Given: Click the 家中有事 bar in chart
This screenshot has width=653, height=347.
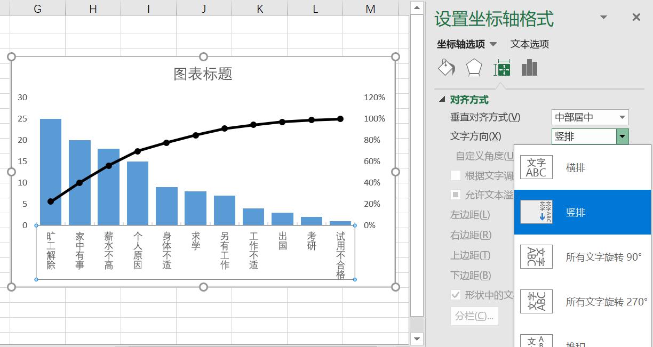Looking at the screenshot, I should click(x=79, y=182).
